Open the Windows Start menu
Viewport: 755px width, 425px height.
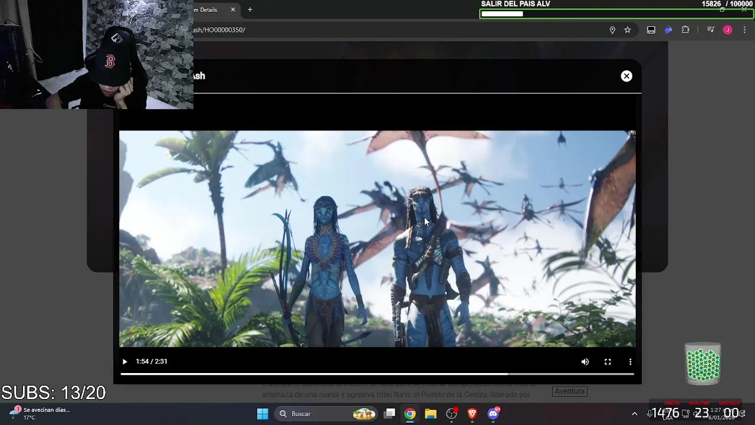pos(263,414)
